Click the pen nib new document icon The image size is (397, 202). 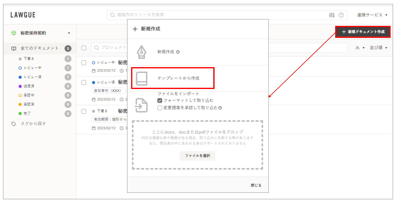(142, 52)
